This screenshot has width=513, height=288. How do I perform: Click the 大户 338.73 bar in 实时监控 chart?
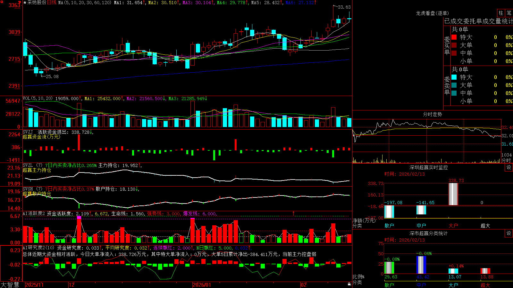453,194
